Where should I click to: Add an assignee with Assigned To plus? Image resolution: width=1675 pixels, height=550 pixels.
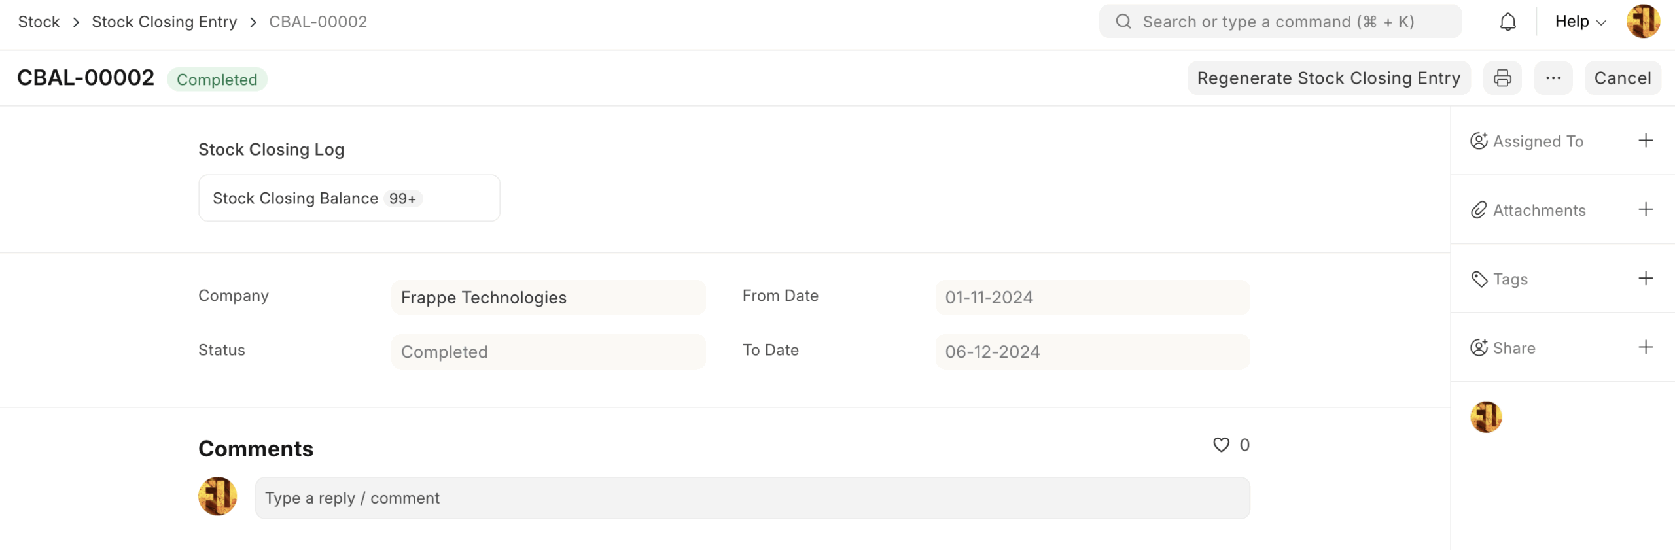coord(1645,141)
